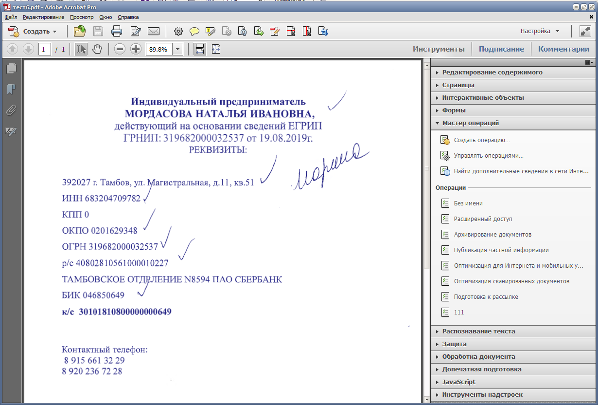Click the fit width scrolling icon
This screenshot has height=405, width=598.
point(199,49)
